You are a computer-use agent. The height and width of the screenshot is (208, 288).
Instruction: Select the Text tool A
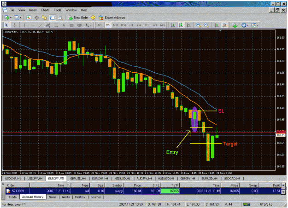64,25
